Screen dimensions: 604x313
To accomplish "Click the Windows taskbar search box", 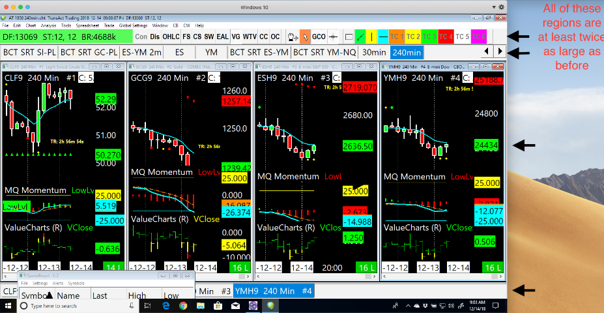I will 78,306.
